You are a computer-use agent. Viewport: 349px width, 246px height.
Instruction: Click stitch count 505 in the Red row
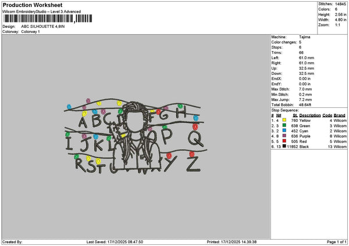tap(294, 142)
